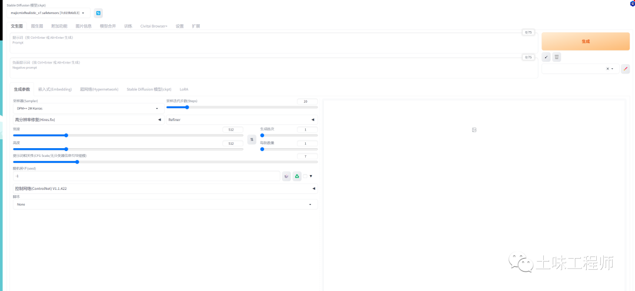
Task: Click the refresh checkpoint list icon
Action: pos(98,13)
